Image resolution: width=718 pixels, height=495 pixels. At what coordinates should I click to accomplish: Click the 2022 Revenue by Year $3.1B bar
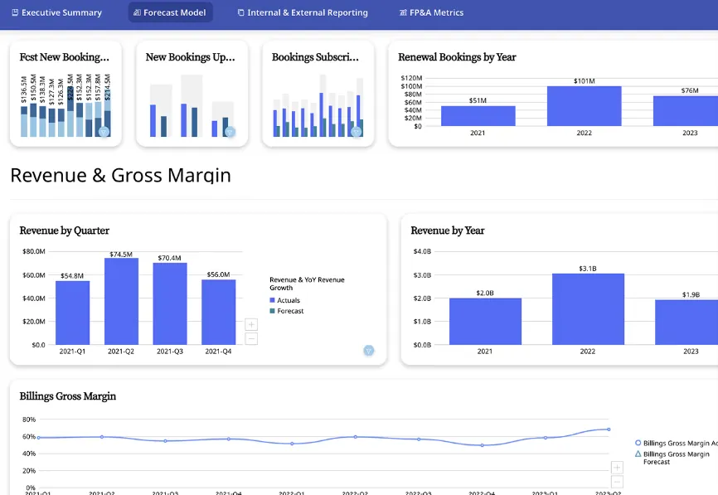click(588, 308)
